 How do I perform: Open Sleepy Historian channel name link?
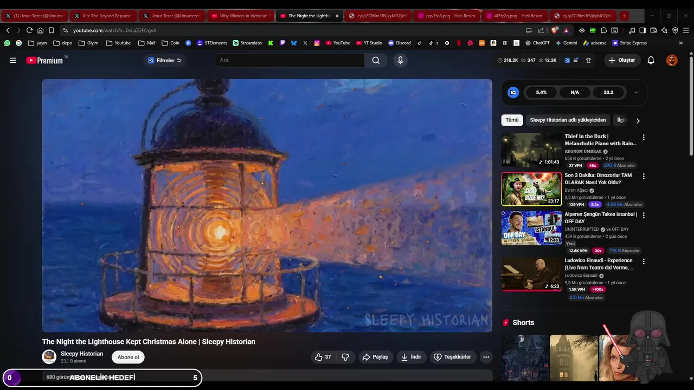tap(82, 354)
